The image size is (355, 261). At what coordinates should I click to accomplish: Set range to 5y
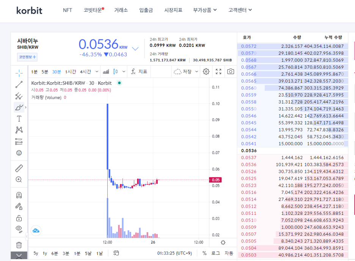(36, 253)
